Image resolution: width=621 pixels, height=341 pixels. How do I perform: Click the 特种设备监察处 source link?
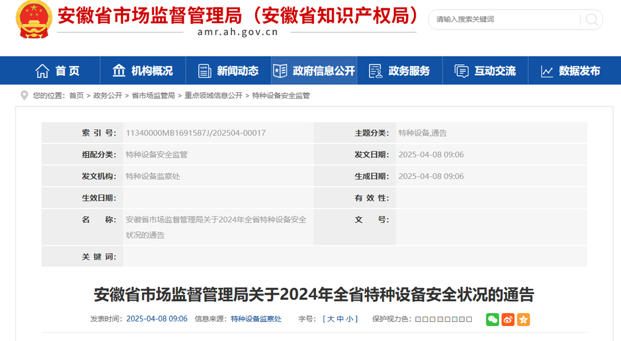(x=256, y=319)
